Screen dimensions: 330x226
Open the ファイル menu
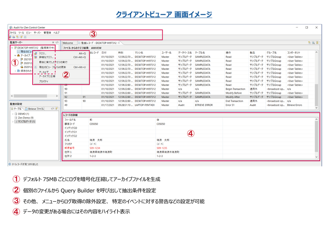[x=13, y=33]
